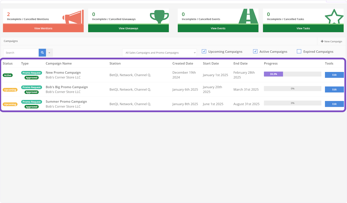Click the Active status badge
The image size is (347, 203).
click(8, 75)
